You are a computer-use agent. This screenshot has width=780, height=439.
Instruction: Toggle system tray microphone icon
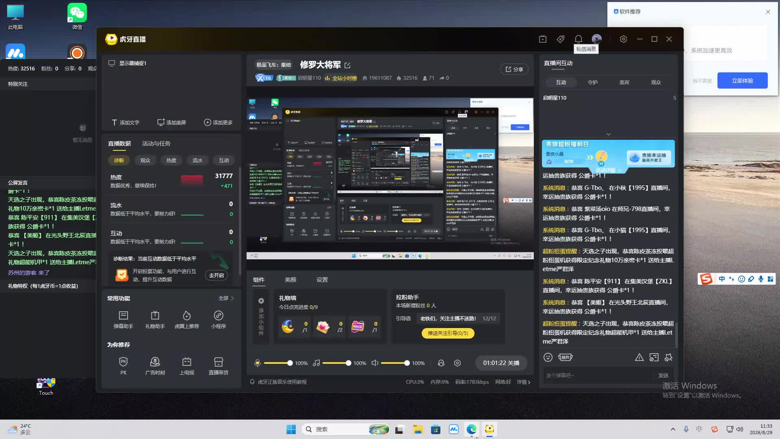tap(686, 429)
